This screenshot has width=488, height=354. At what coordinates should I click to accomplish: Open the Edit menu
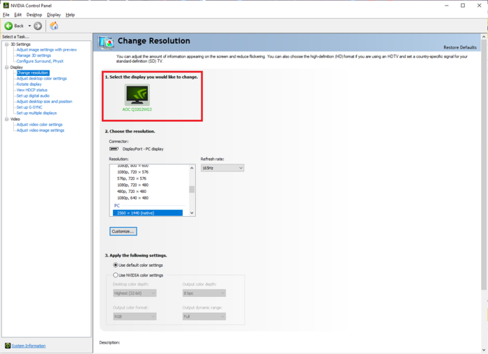(x=18, y=15)
